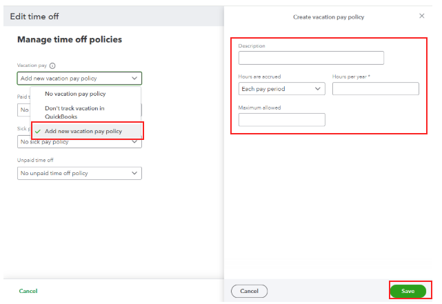This screenshot has height=304, width=442.
Task: Open the Hours are accrued dropdown
Action: pyautogui.click(x=281, y=89)
